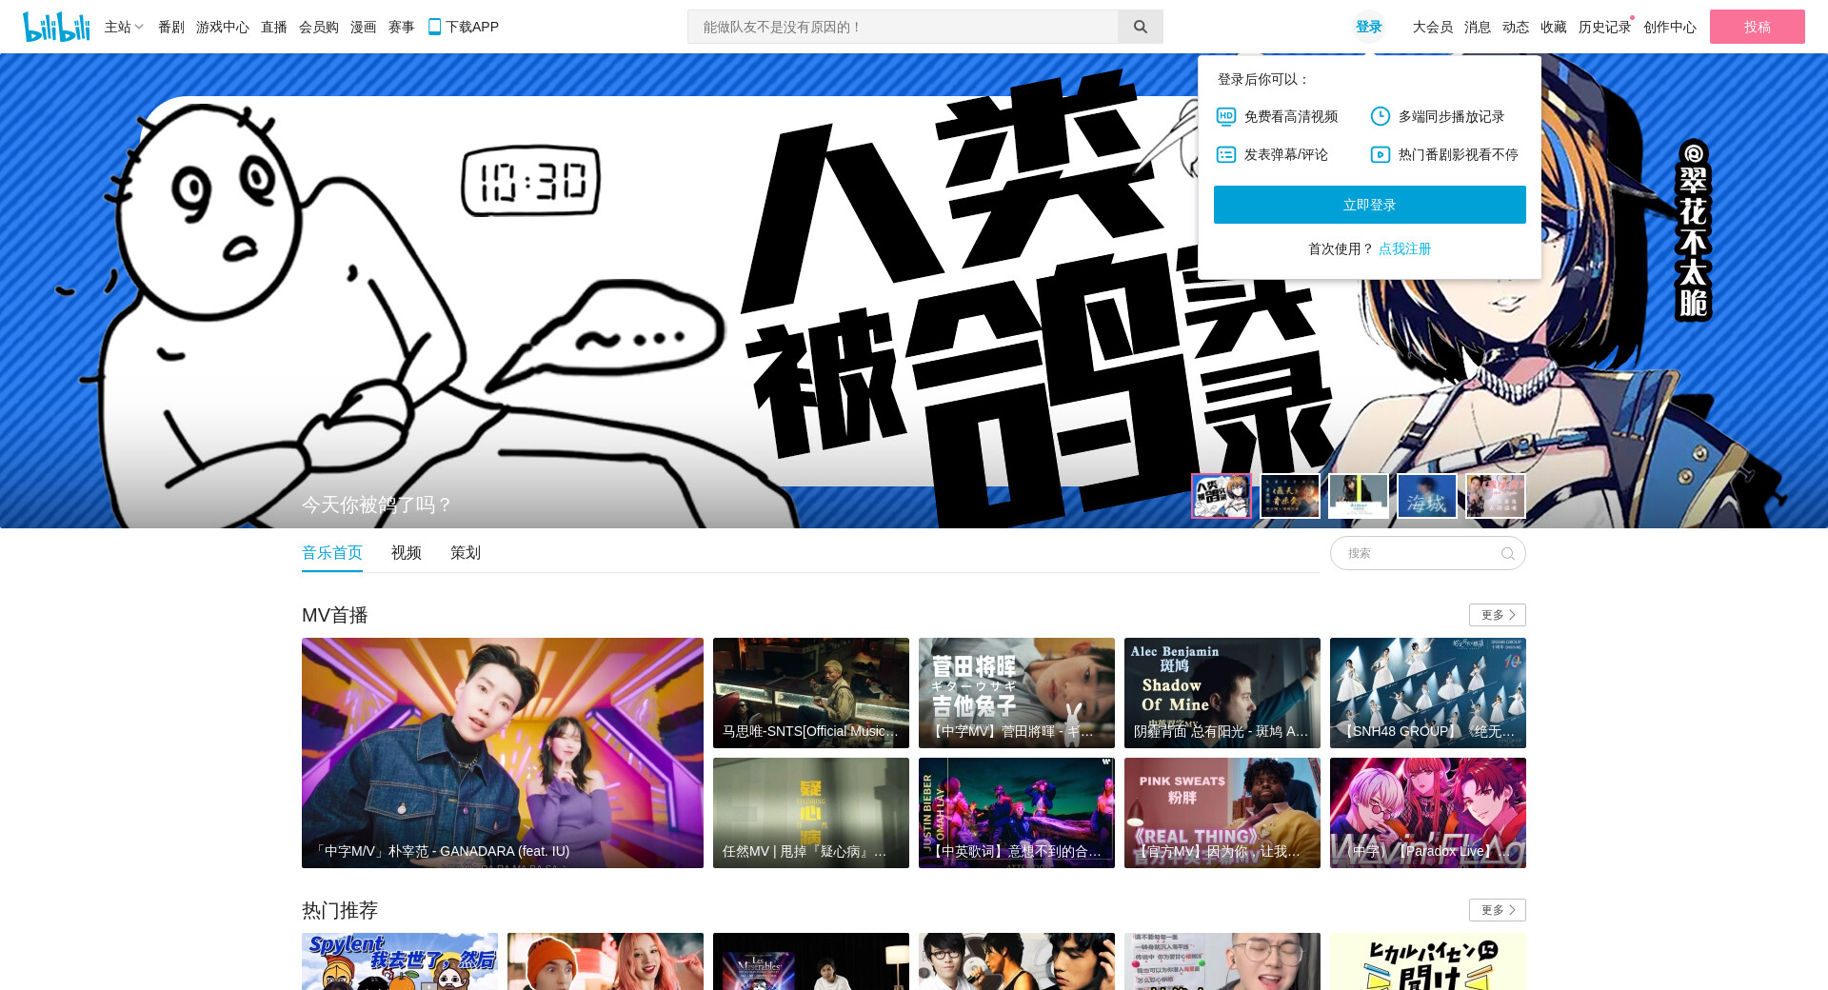Click the header search input field

point(903,27)
